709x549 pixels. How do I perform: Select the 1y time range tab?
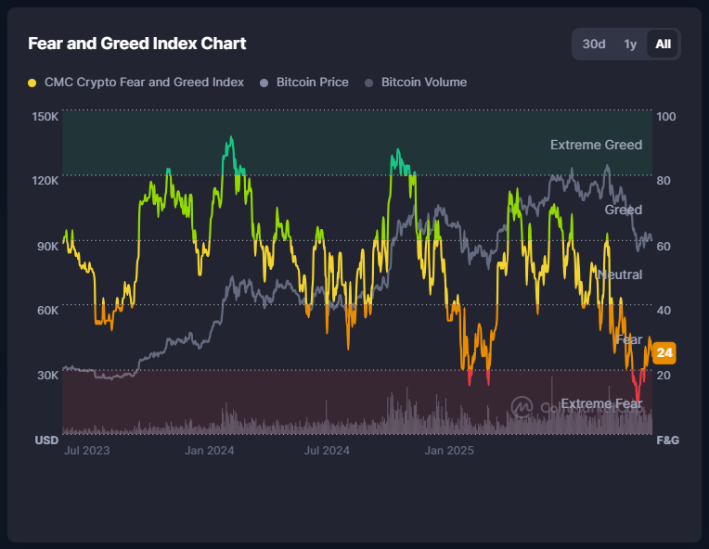630,44
